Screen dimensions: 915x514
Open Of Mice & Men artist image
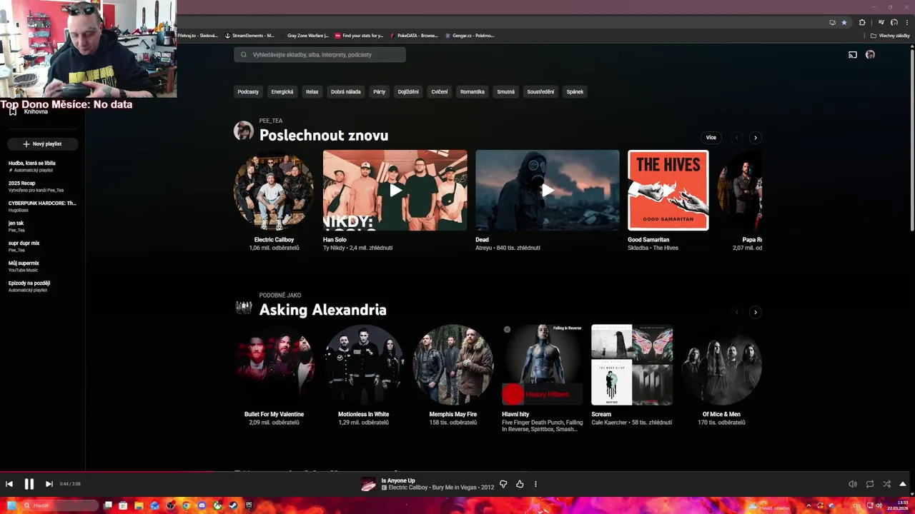point(721,365)
